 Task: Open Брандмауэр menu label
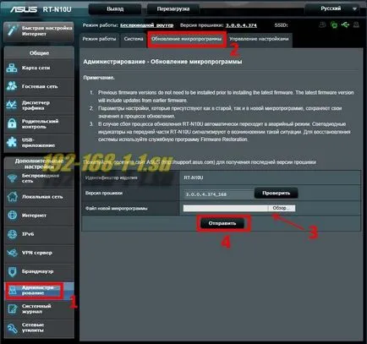38,271
